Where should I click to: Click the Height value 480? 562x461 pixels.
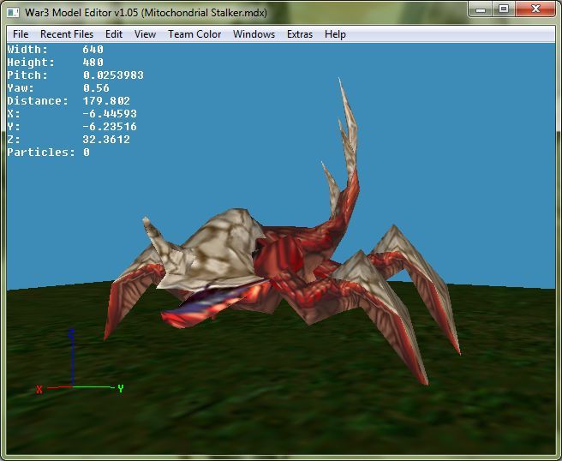click(93, 62)
